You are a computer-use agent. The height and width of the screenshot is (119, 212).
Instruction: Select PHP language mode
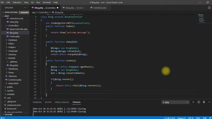coord(205,118)
